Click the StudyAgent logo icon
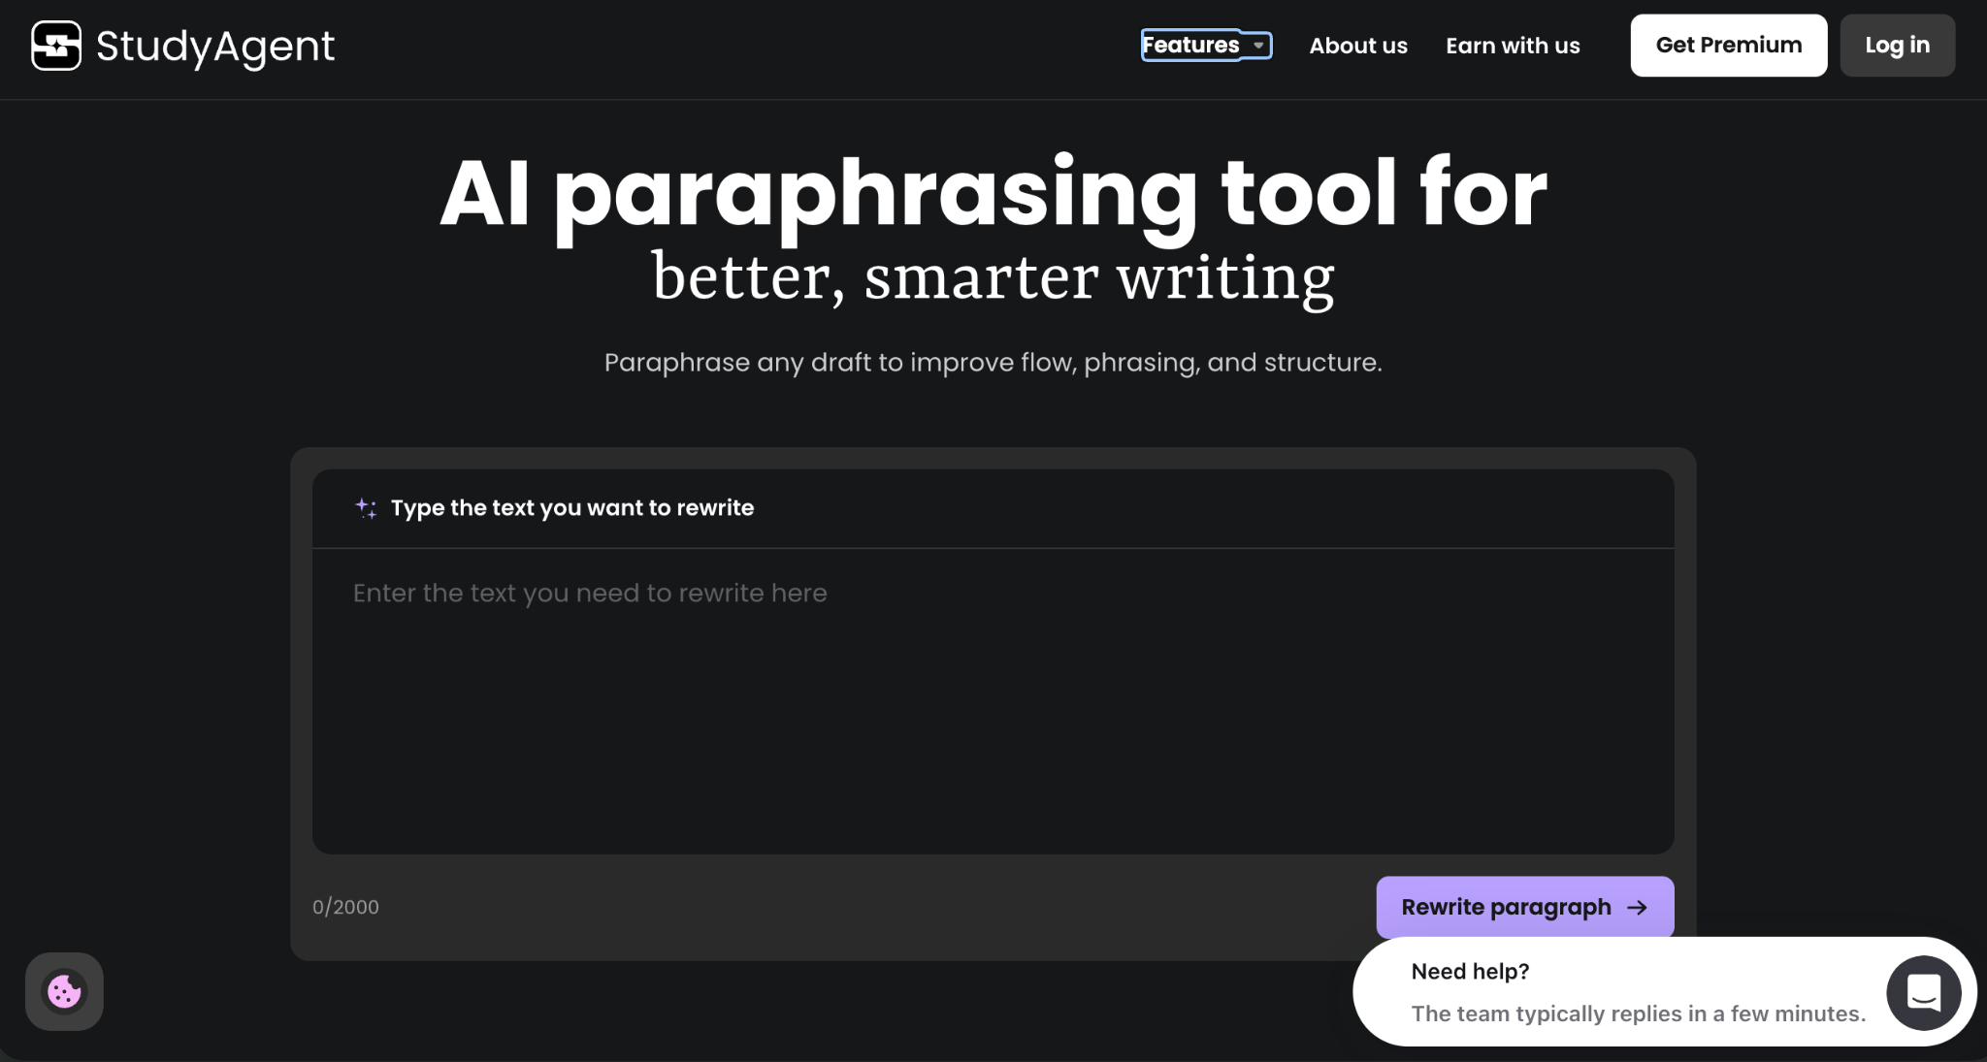 point(56,46)
